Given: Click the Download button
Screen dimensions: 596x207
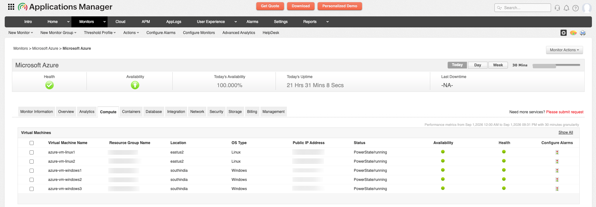Looking at the screenshot, I should coord(301,6).
